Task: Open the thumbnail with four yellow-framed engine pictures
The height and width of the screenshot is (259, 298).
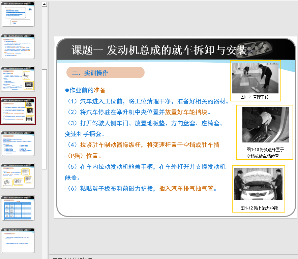Action: point(18,176)
